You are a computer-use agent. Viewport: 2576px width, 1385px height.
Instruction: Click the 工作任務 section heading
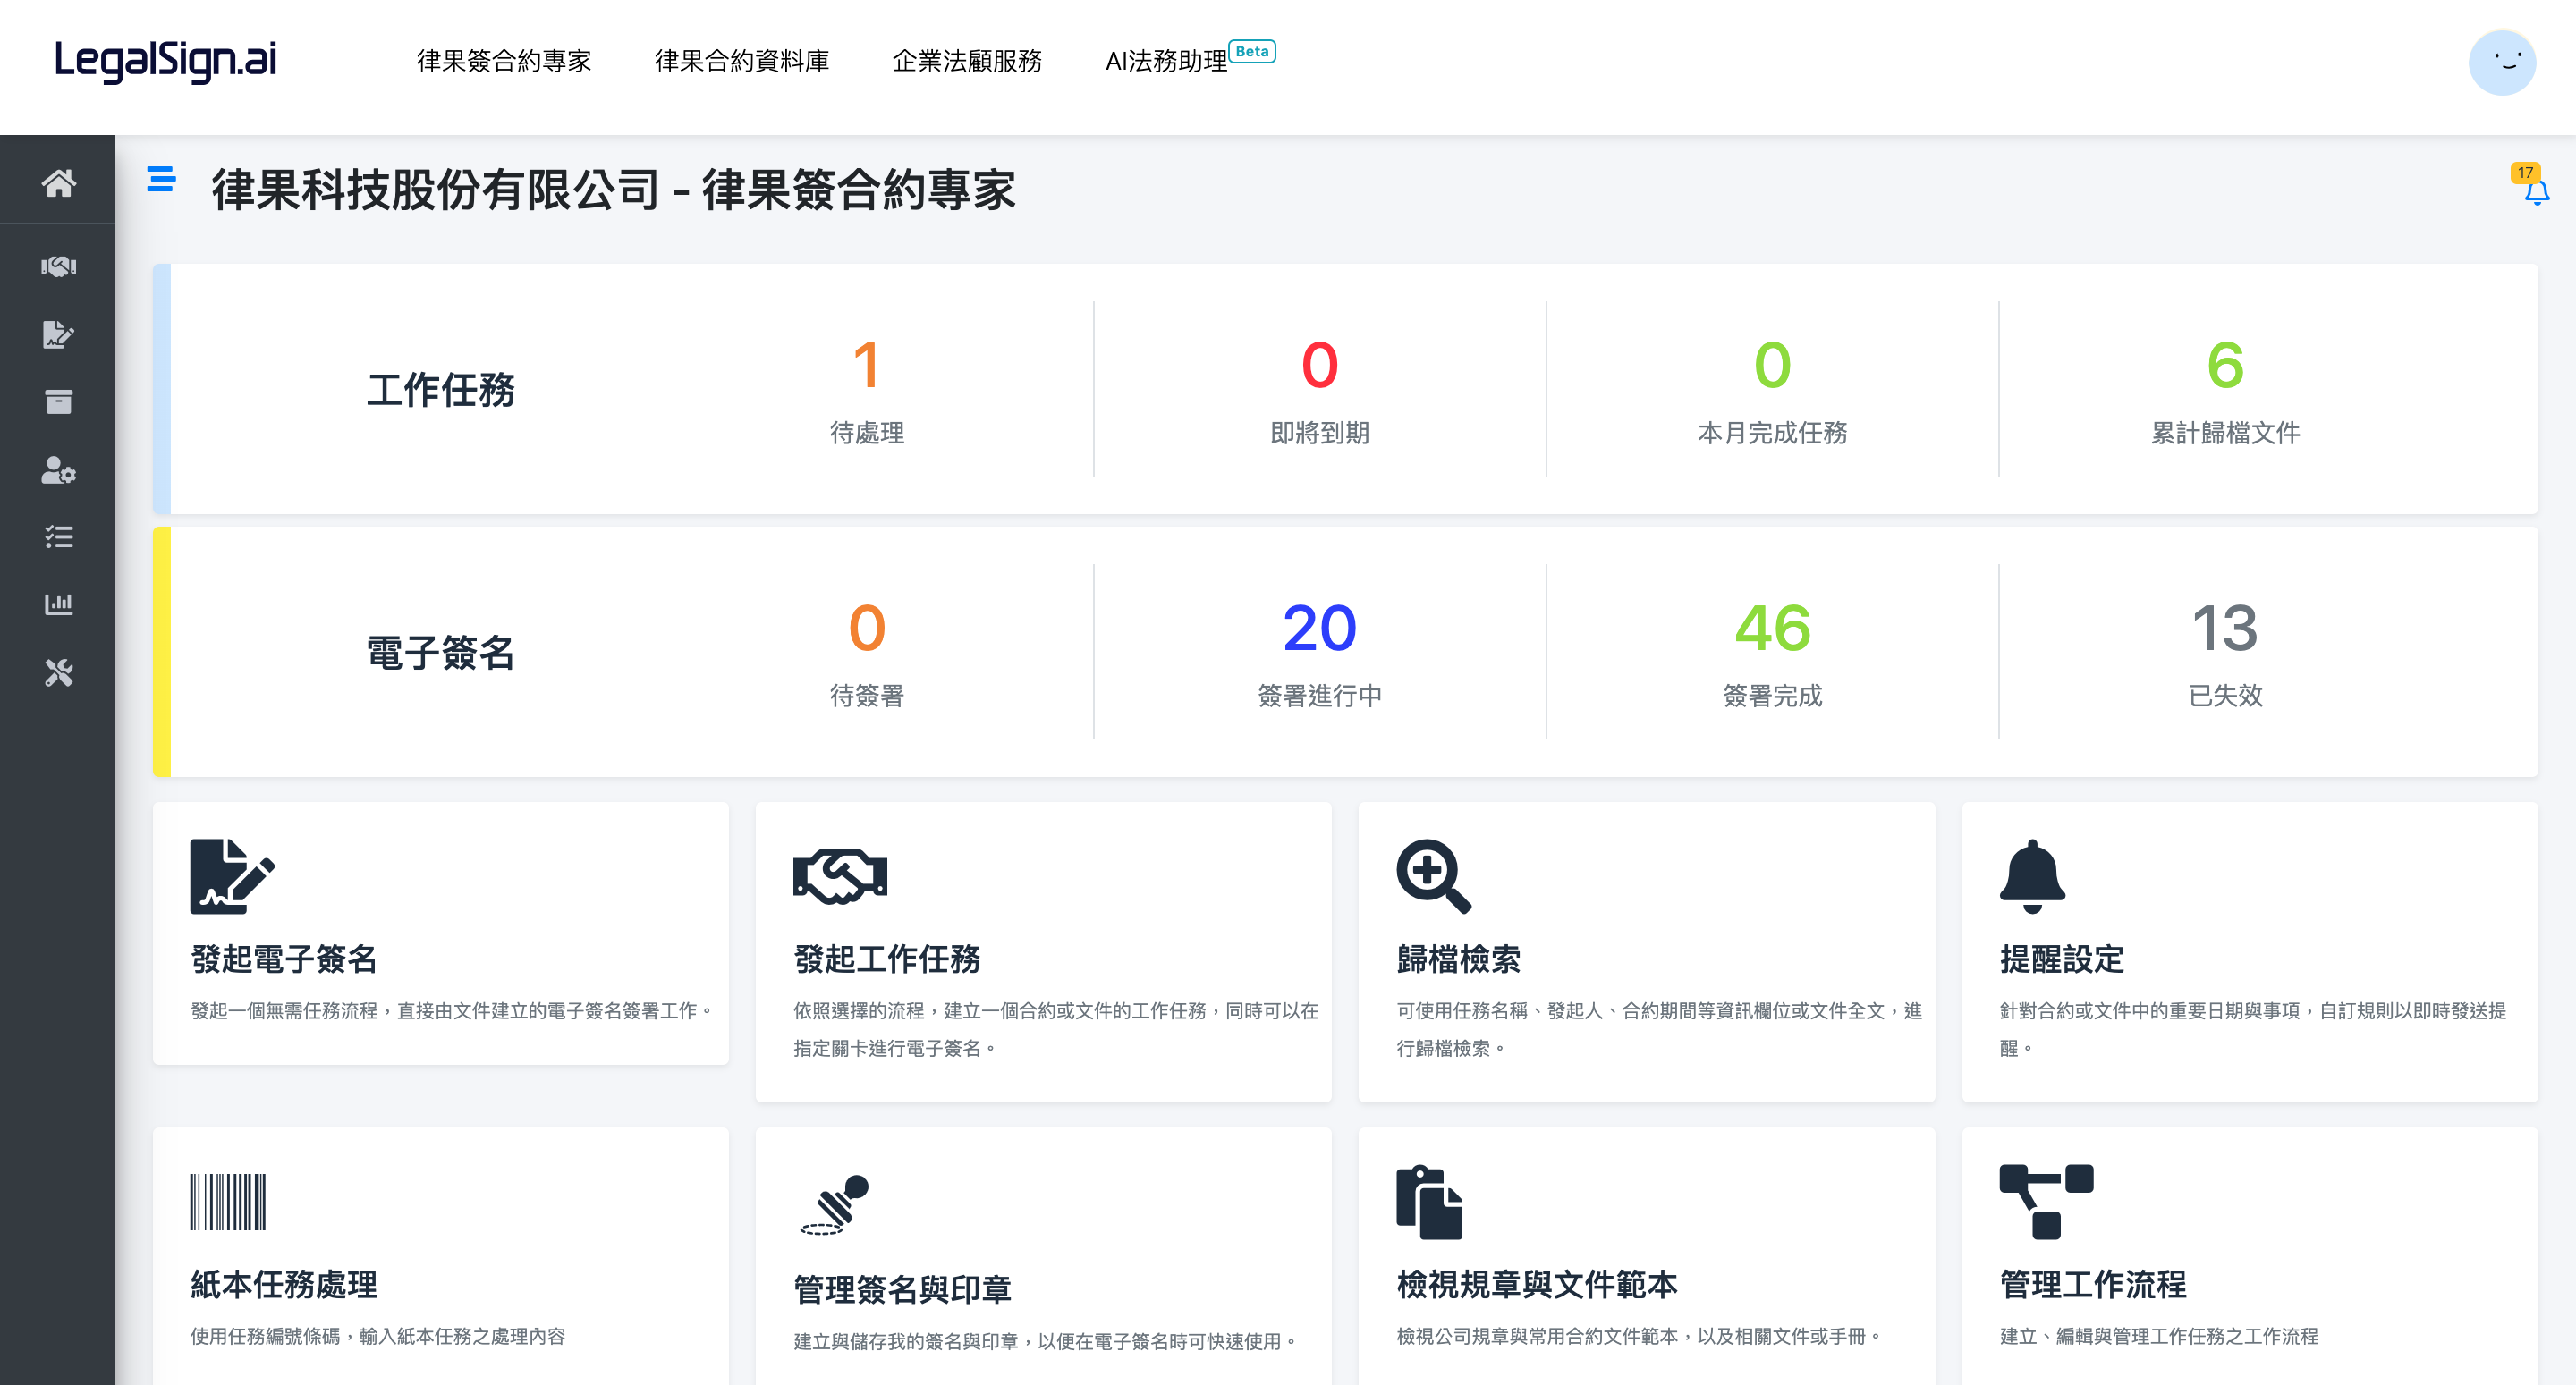click(440, 389)
